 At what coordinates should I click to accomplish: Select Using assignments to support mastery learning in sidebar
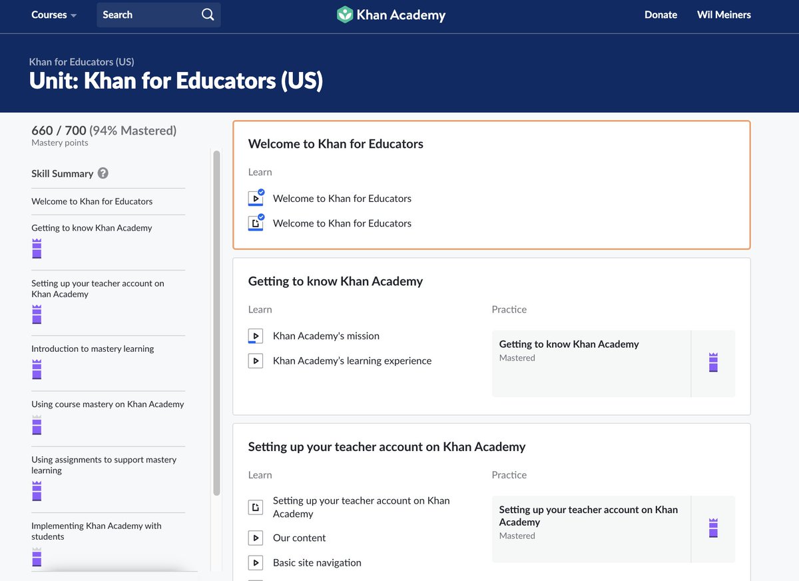[x=104, y=465]
